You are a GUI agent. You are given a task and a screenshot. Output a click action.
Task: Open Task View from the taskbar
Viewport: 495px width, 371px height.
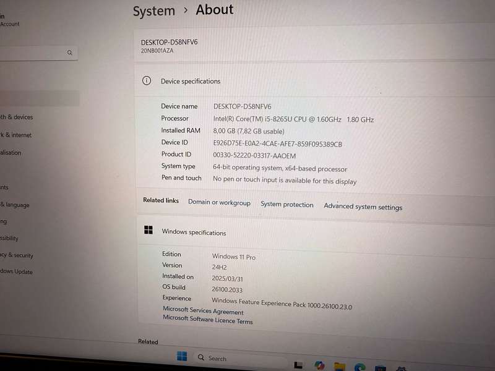click(x=298, y=365)
